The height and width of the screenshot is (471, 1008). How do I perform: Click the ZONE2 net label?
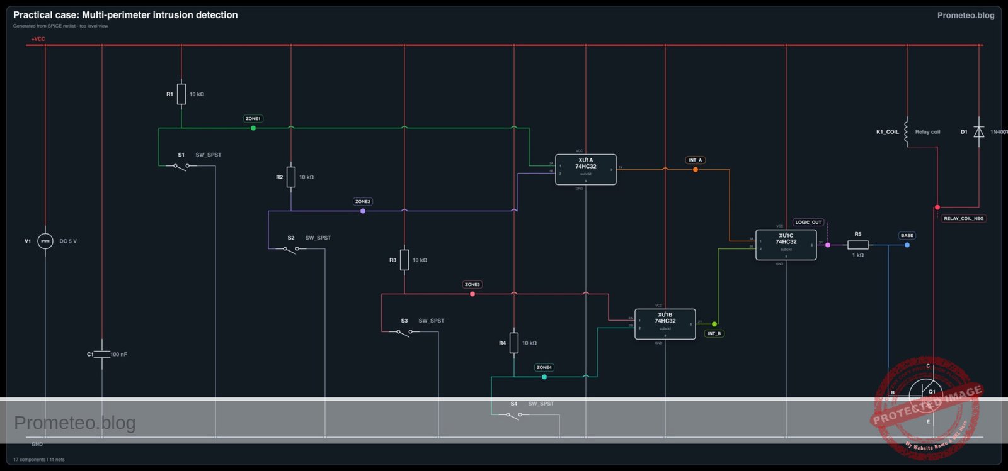click(x=363, y=201)
